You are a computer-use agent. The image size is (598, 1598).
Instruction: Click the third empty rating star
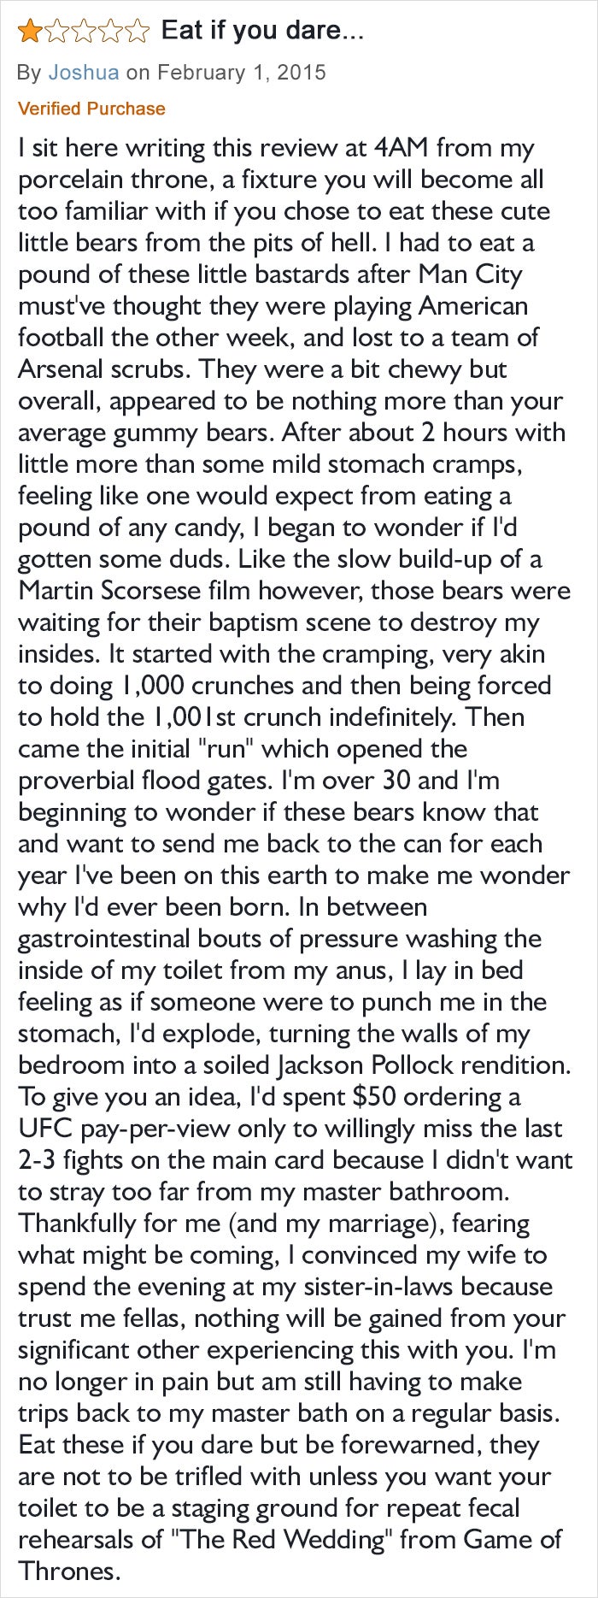click(84, 32)
